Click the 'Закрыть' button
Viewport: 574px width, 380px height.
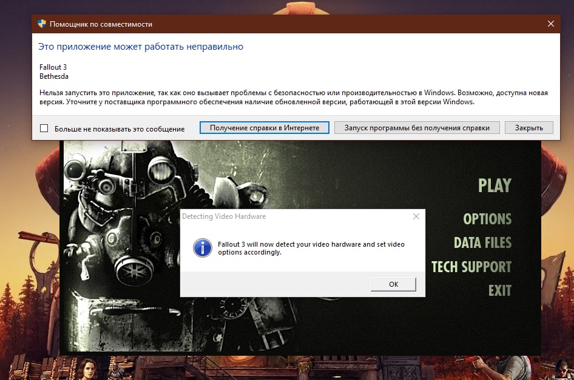[528, 128]
